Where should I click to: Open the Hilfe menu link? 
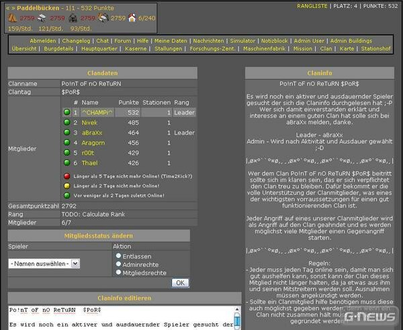click(x=142, y=41)
